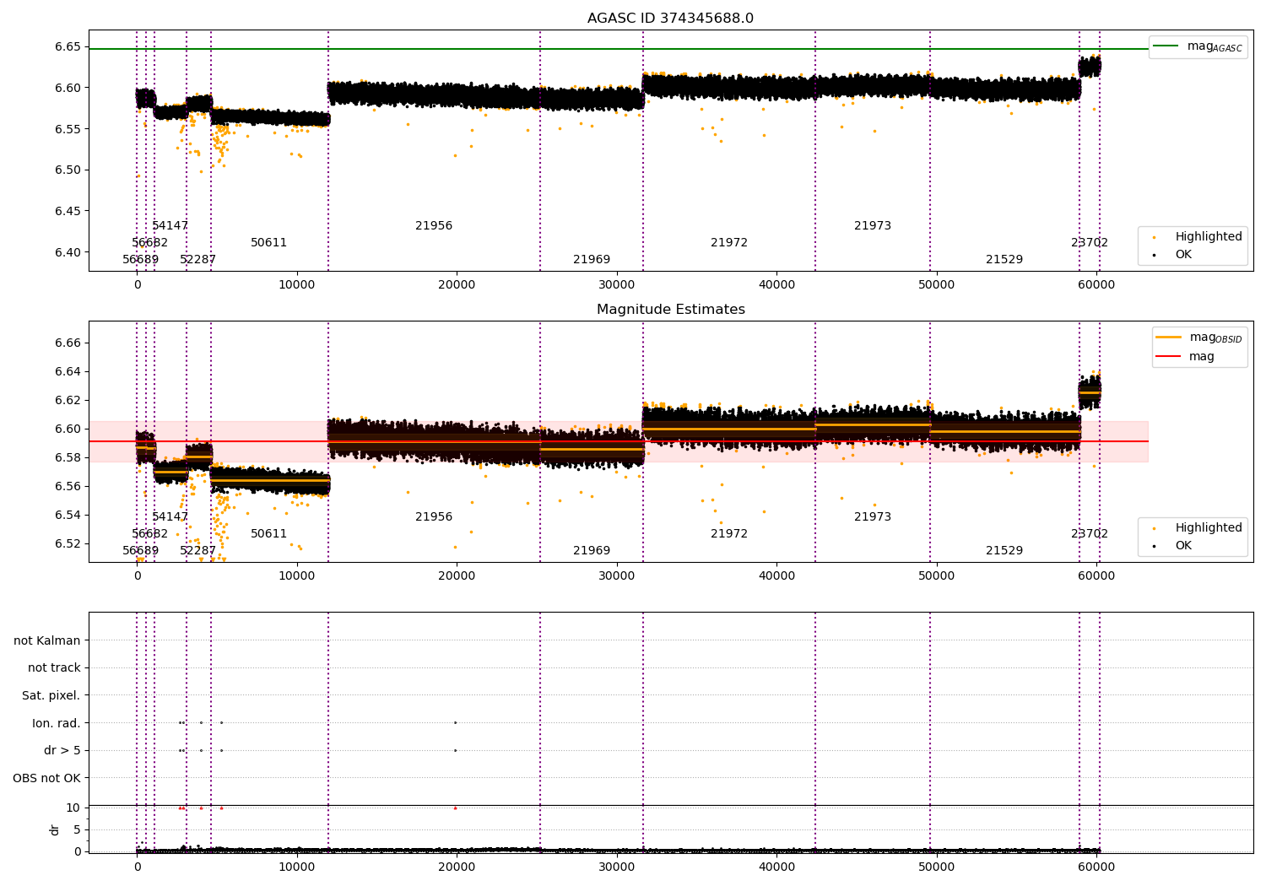Click obsid label 21529 in the top plot

point(1004,260)
